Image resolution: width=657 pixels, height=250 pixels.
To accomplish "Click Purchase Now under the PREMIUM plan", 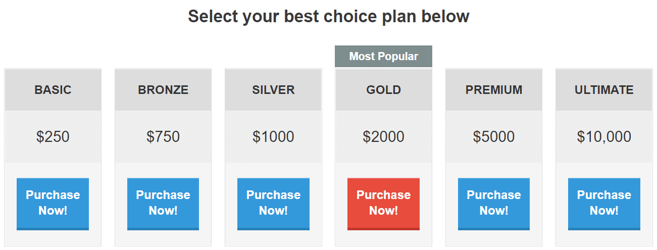I will [494, 204].
